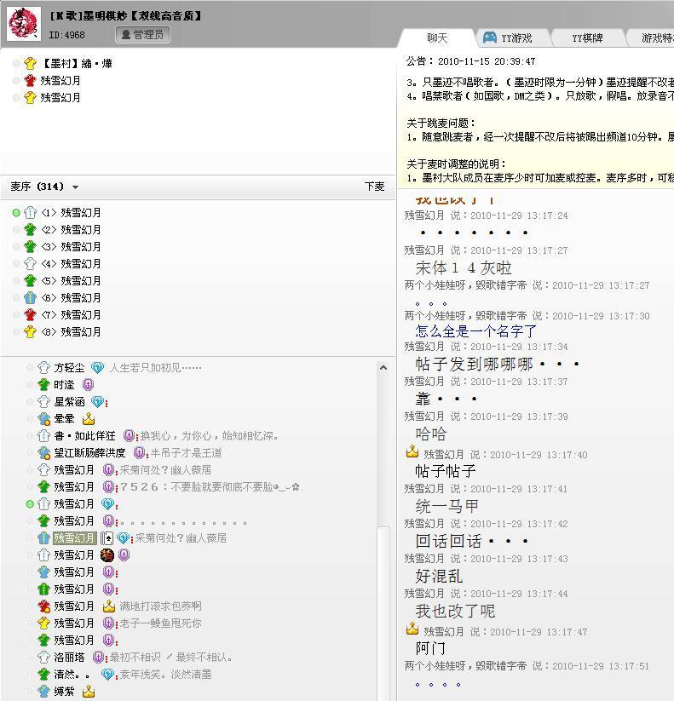Expand the 麦序 (314) dropdown
674x701 pixels.
[x=75, y=187]
